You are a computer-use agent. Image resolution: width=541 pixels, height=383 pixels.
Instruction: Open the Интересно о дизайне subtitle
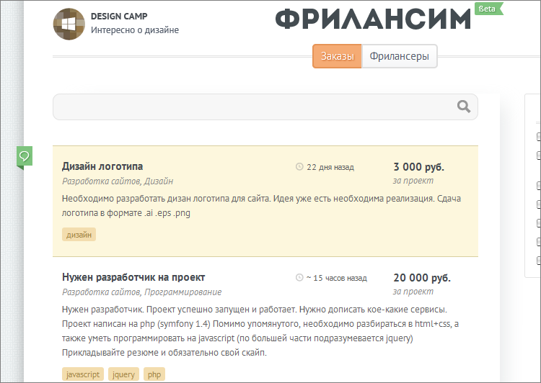(x=135, y=30)
